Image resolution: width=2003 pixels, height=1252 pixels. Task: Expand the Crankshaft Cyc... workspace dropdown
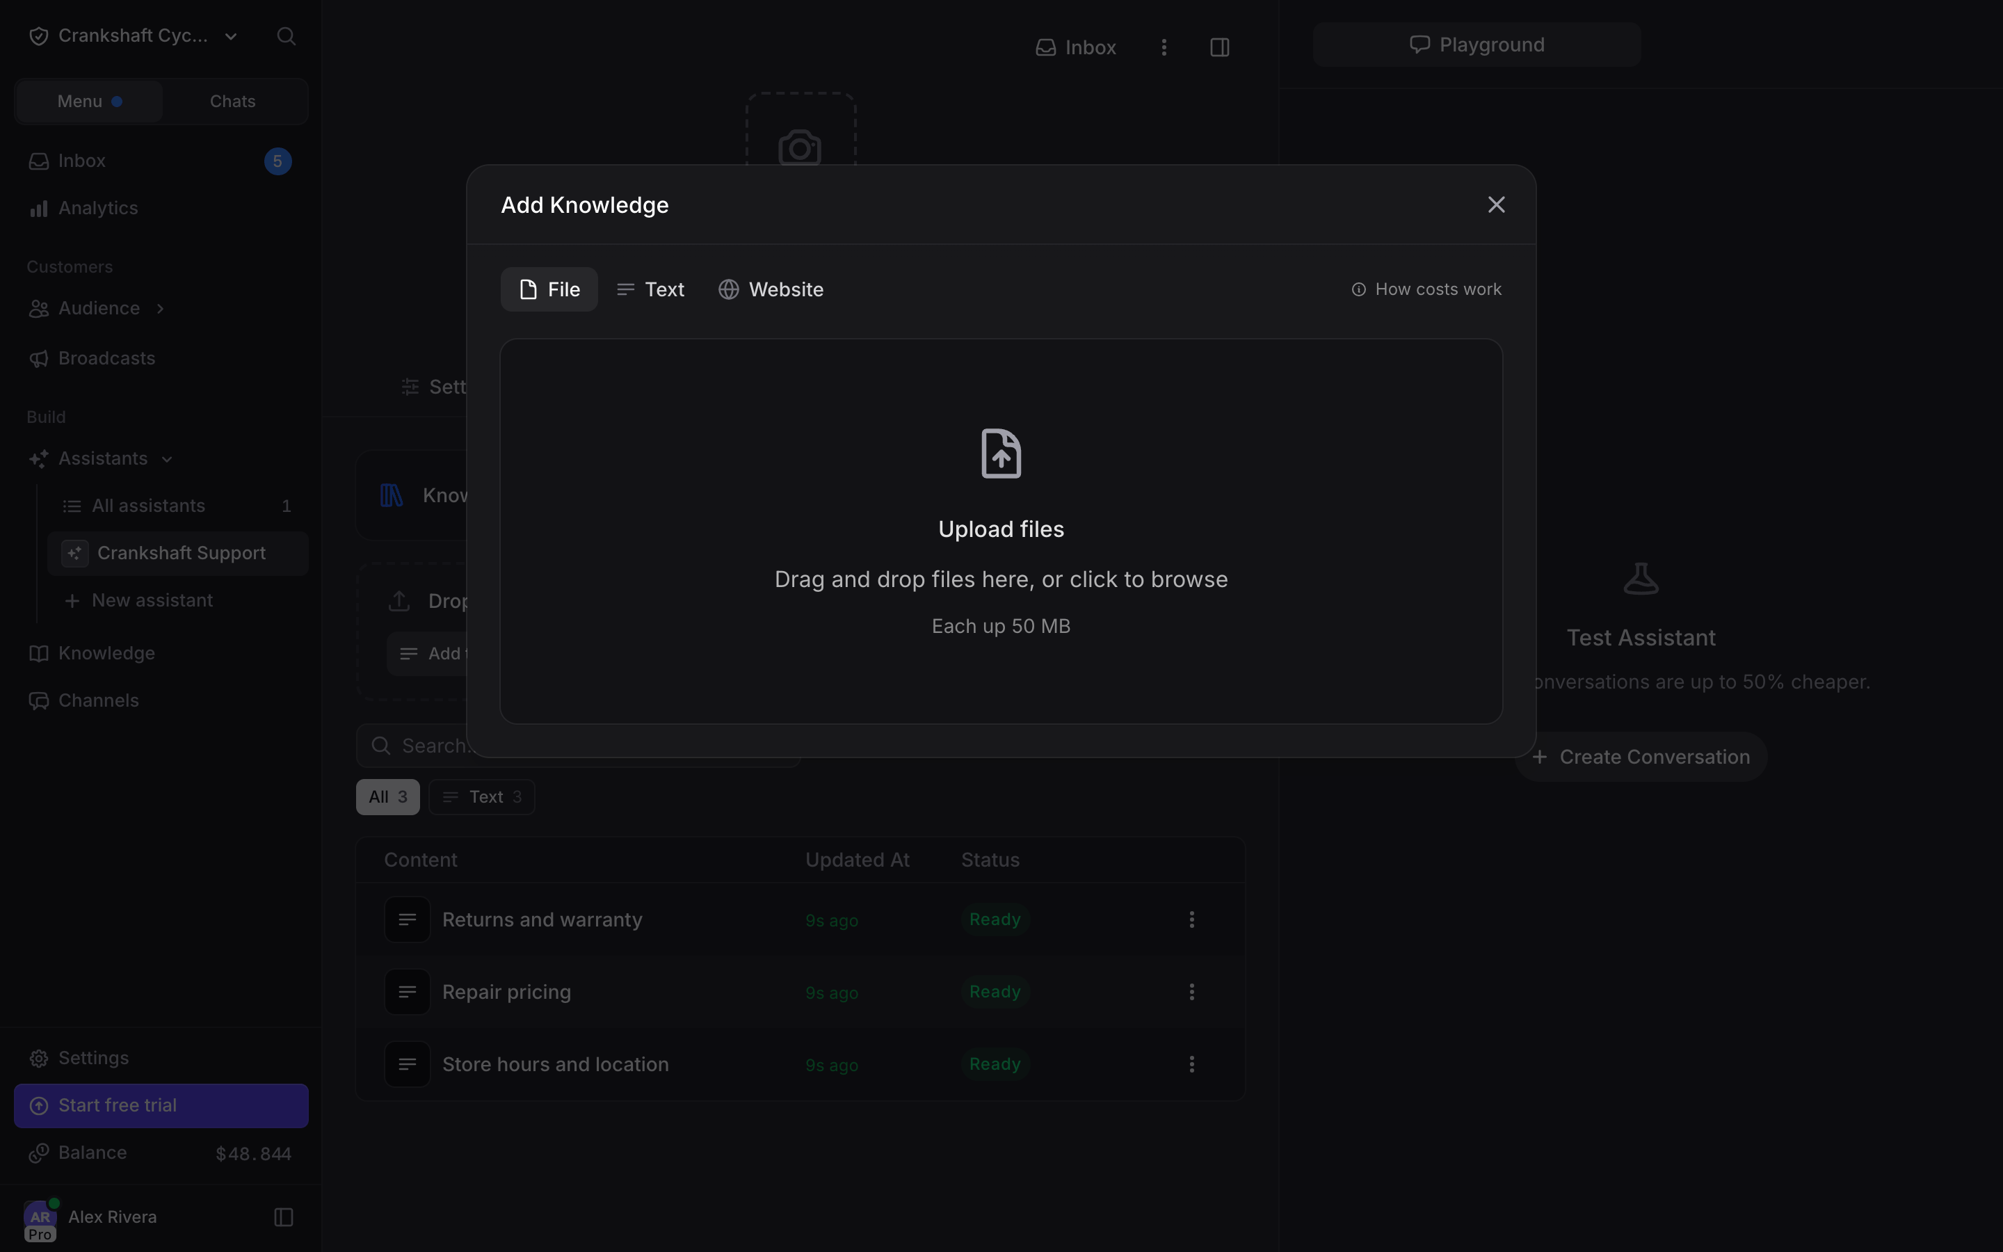[134, 35]
